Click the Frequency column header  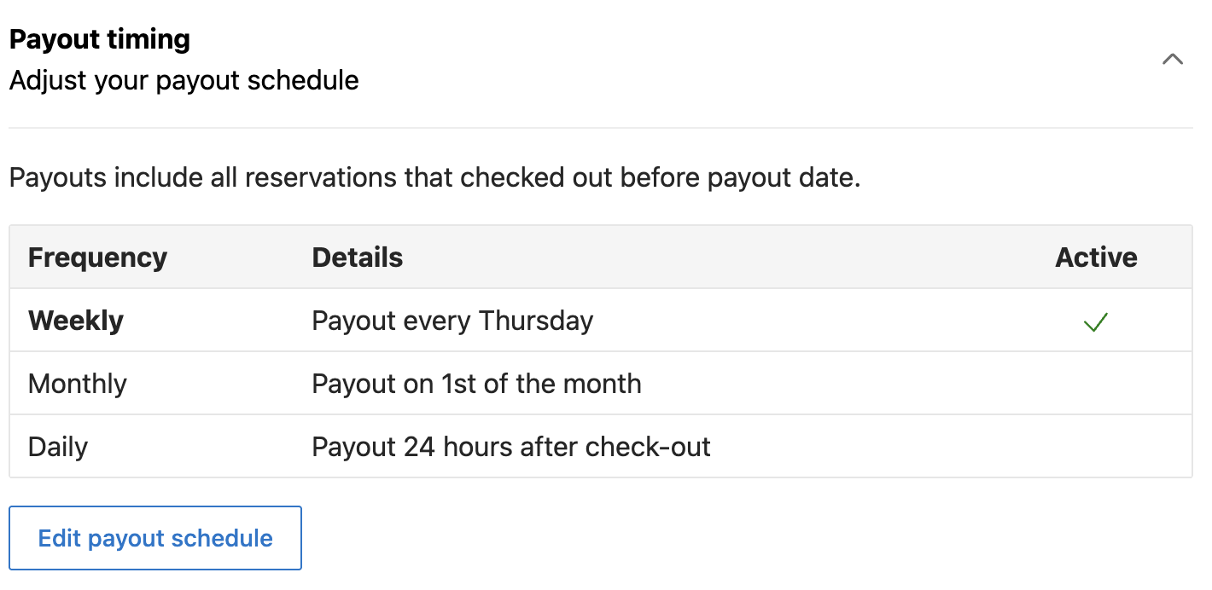[97, 257]
